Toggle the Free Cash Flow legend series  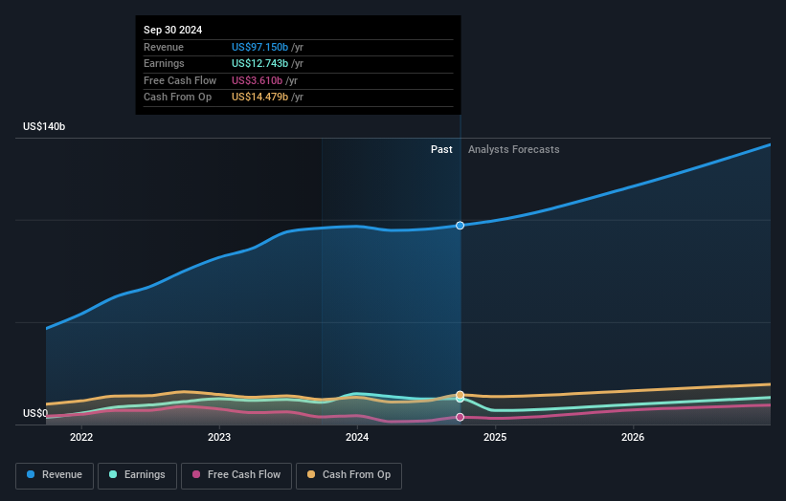tap(236, 475)
